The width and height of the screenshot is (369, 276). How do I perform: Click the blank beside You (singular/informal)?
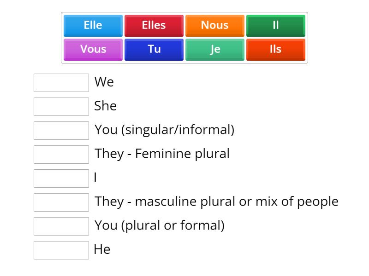click(61, 131)
